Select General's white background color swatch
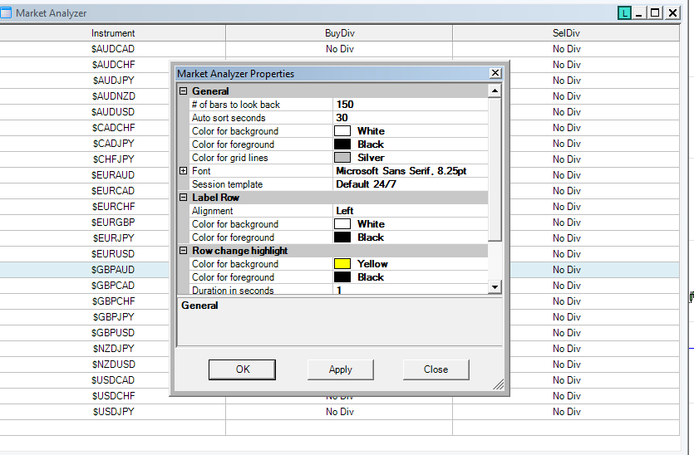 [342, 131]
